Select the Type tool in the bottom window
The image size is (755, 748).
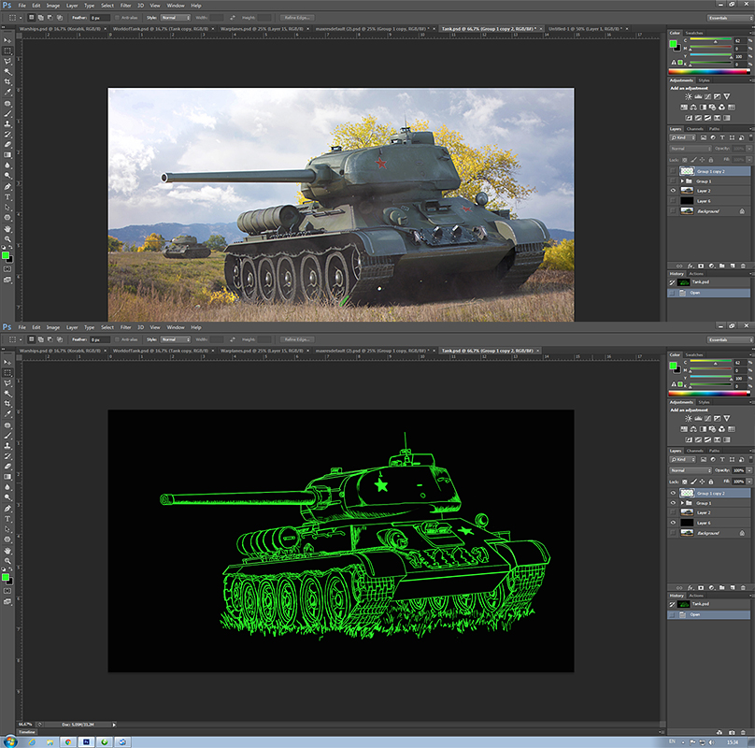7,519
